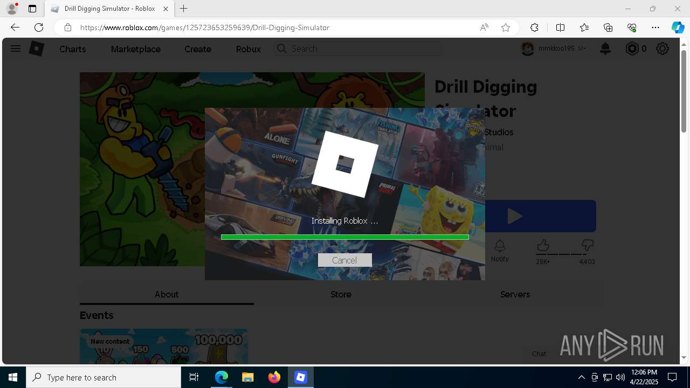Open the Windows Start menu

[x=13, y=377]
